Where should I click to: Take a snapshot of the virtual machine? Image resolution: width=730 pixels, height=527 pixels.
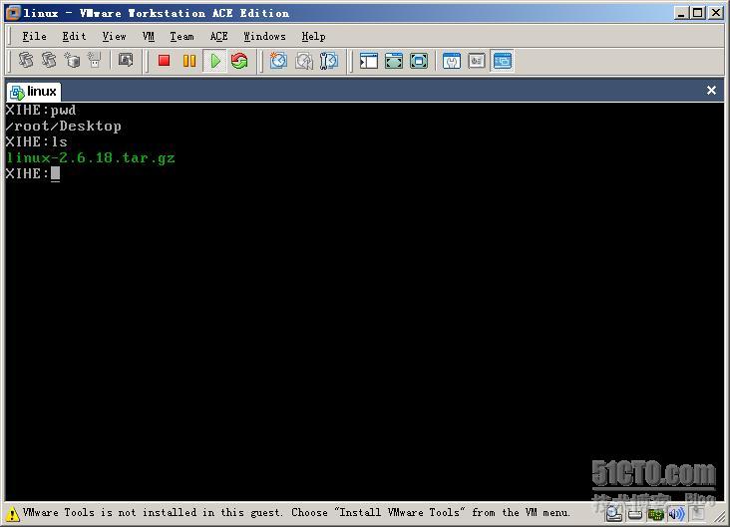[x=278, y=61]
